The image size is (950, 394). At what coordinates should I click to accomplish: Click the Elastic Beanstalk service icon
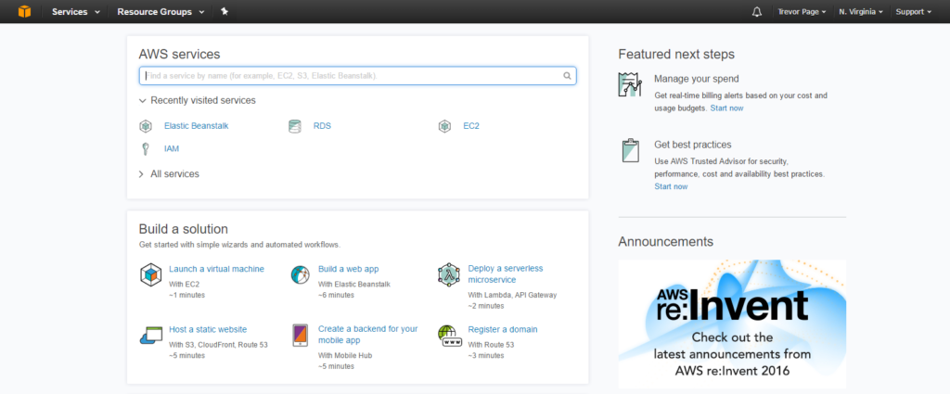[x=146, y=126]
